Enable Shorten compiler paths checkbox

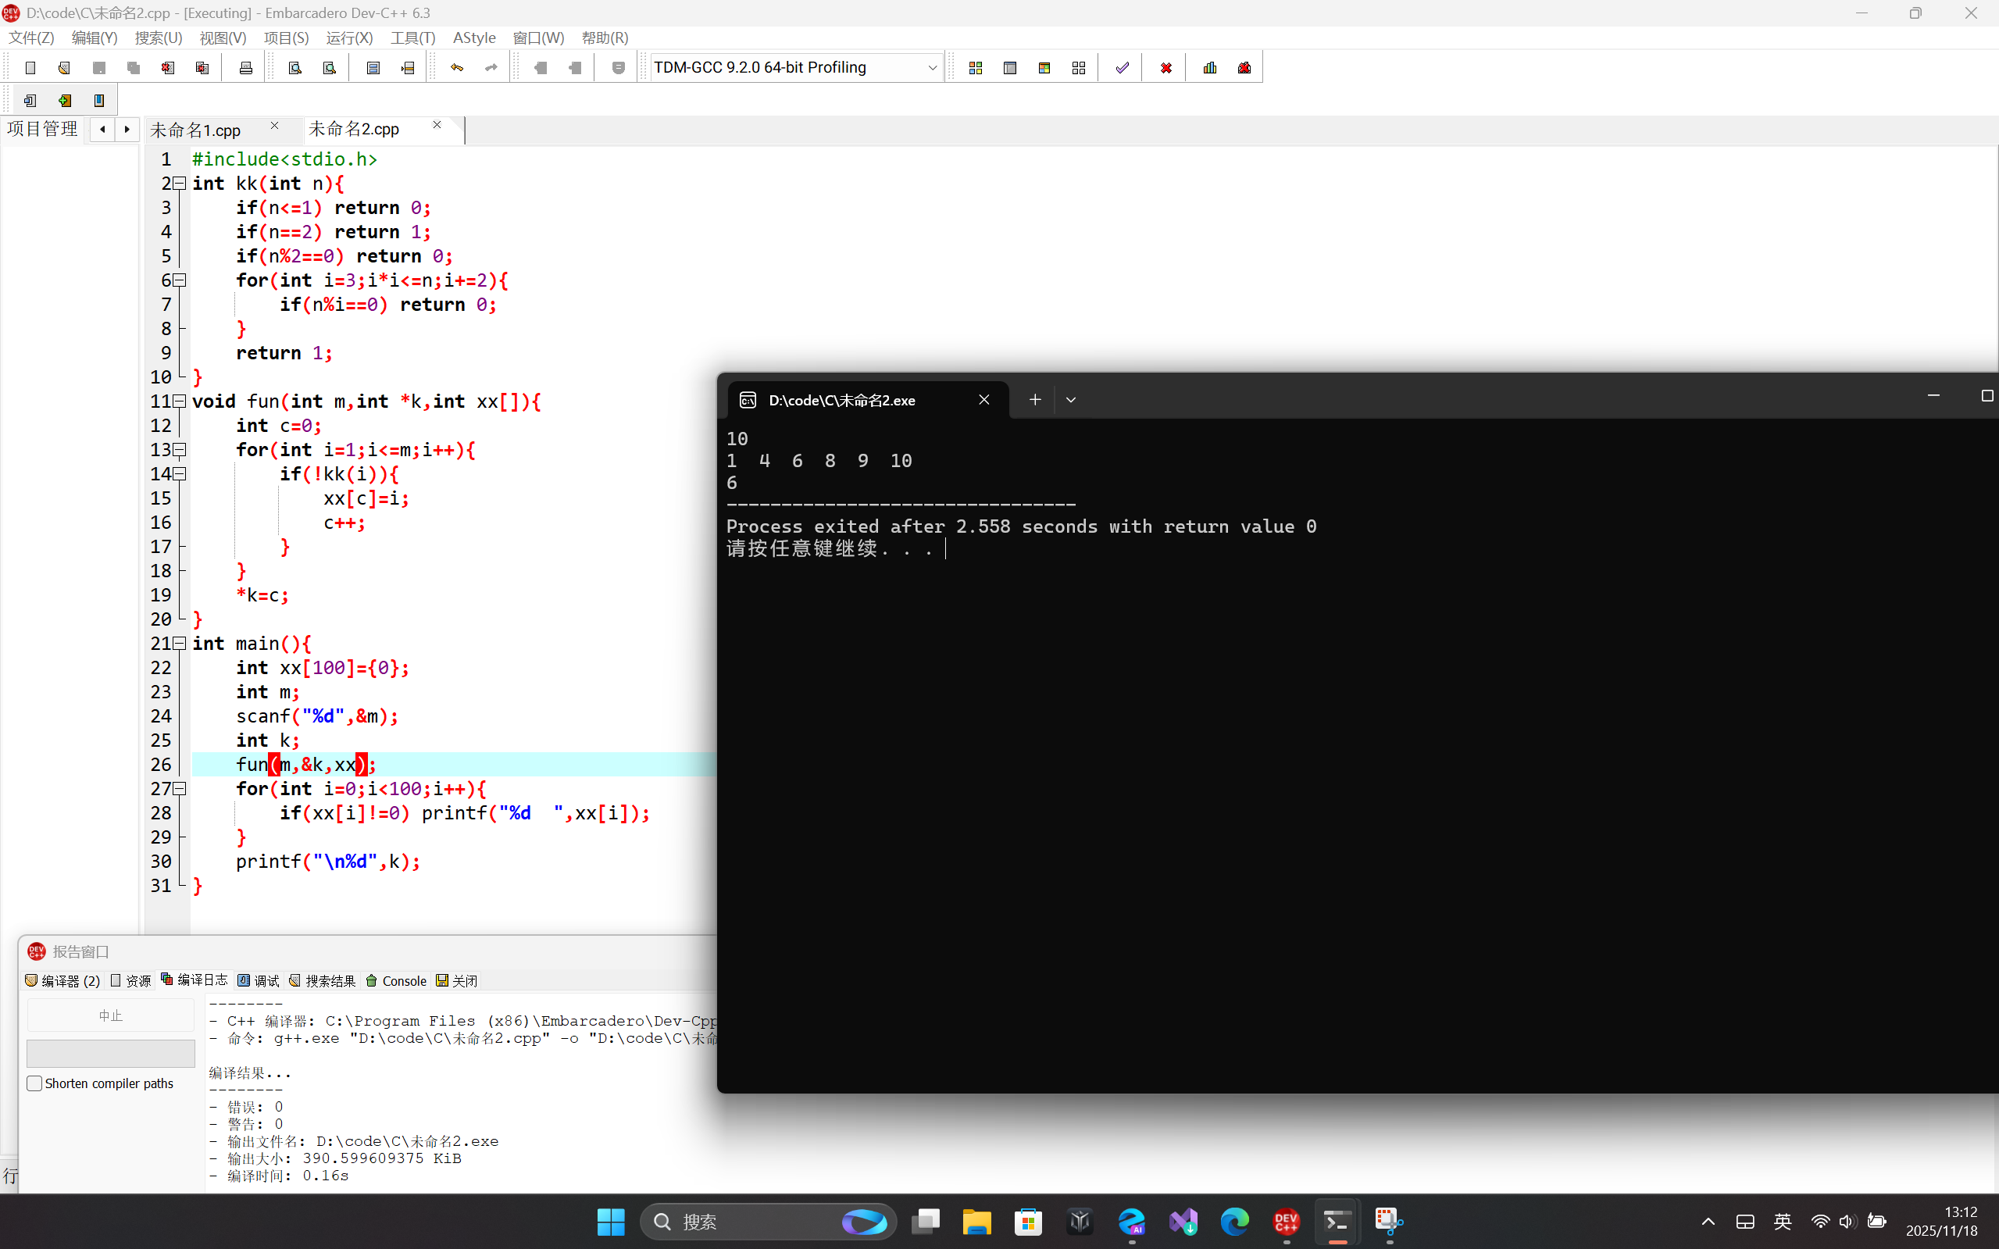pos(34,1083)
